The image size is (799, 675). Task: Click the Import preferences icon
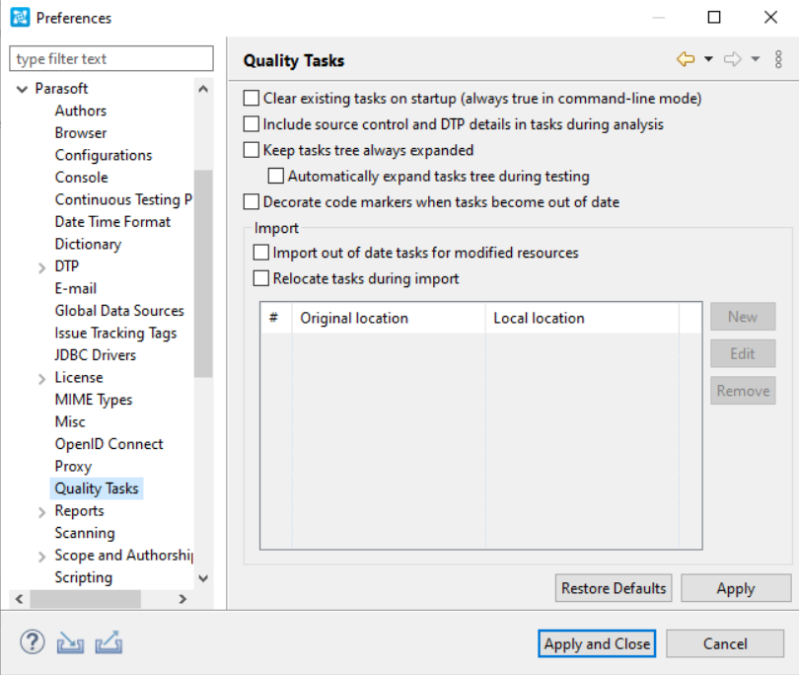tap(70, 642)
